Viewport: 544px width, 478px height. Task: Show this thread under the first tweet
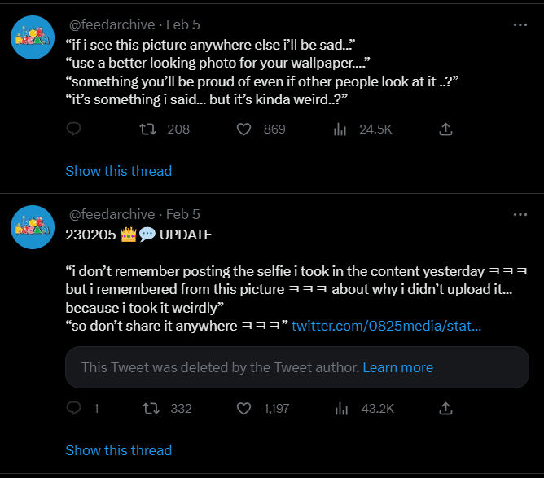[119, 171]
